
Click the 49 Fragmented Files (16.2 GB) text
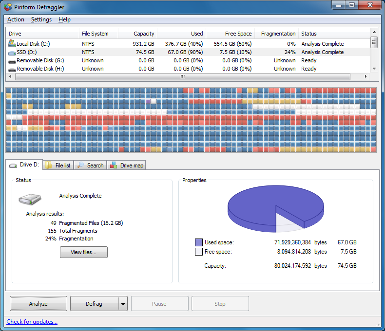pyautogui.click(x=87, y=223)
